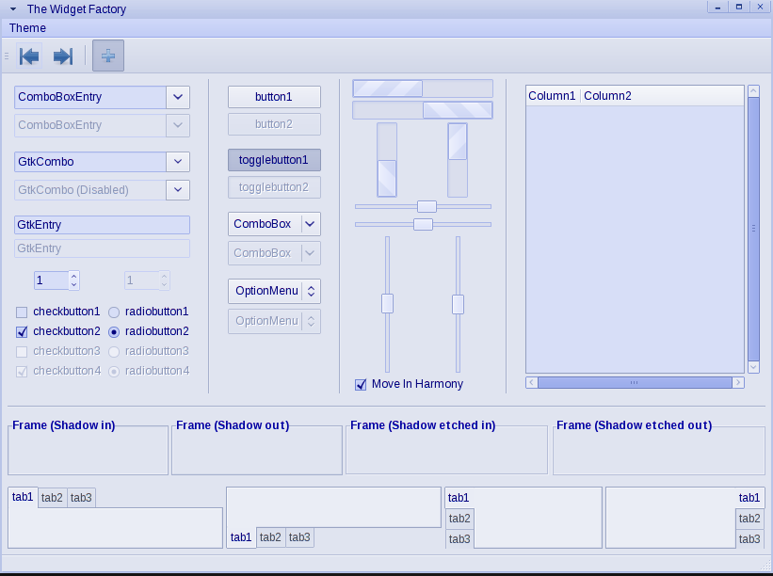The image size is (773, 576).
Task: Click the scroll-right arrow of tree view
Action: pos(738,383)
